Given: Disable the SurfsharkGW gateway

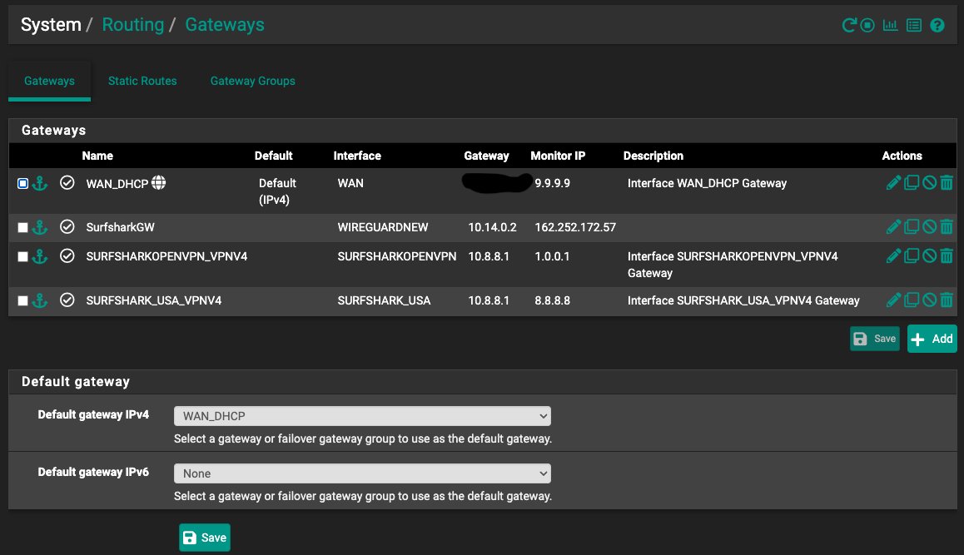Looking at the screenshot, I should tap(930, 227).
